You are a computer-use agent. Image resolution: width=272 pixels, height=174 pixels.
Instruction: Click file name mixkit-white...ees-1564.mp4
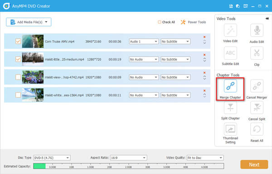click(x=64, y=95)
